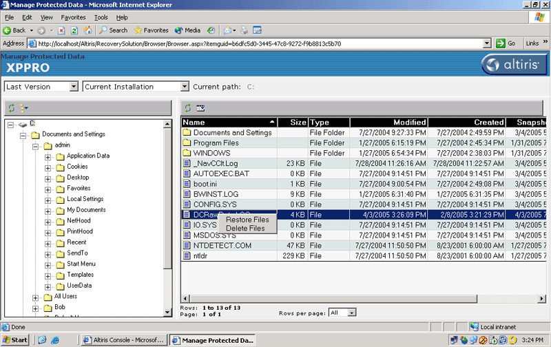Click the refresh icon above the file list

(x=187, y=108)
